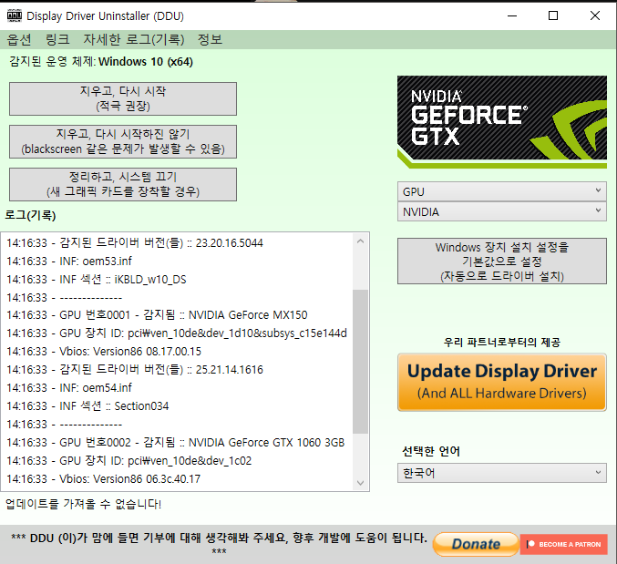Viewport: 617px width, 564px height.
Task: Close the DDU window
Action: [595, 15]
